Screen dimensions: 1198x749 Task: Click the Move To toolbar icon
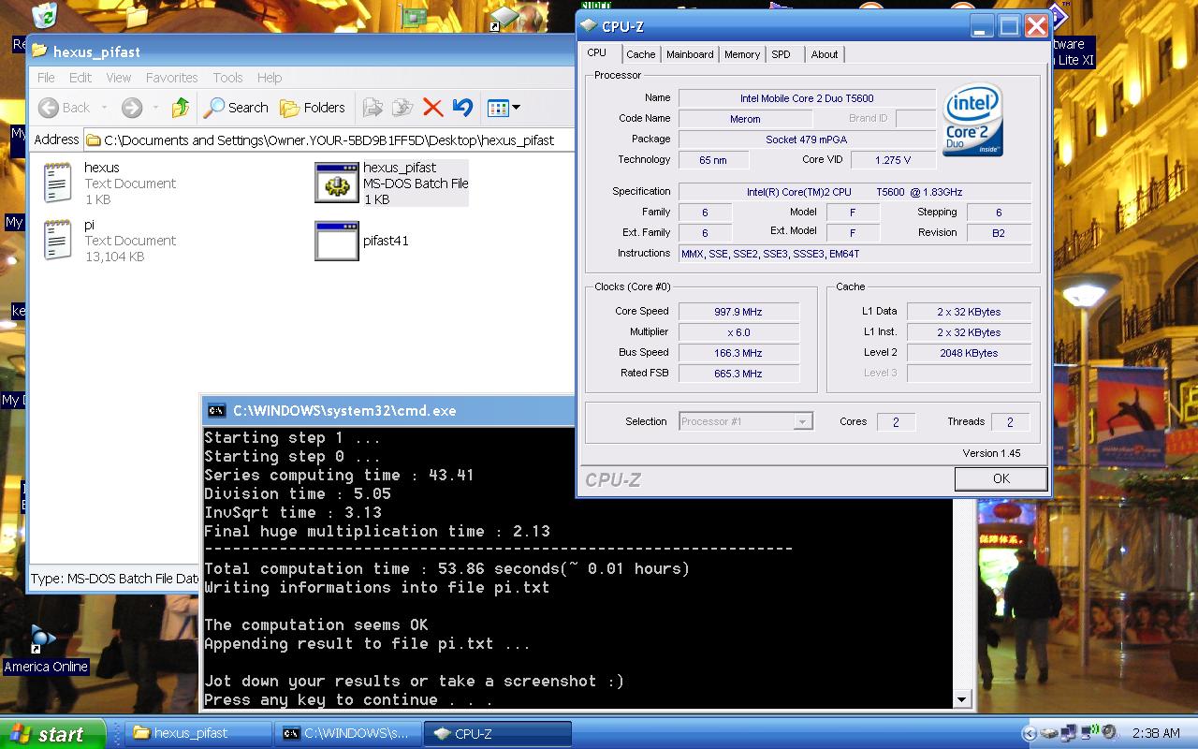(373, 108)
